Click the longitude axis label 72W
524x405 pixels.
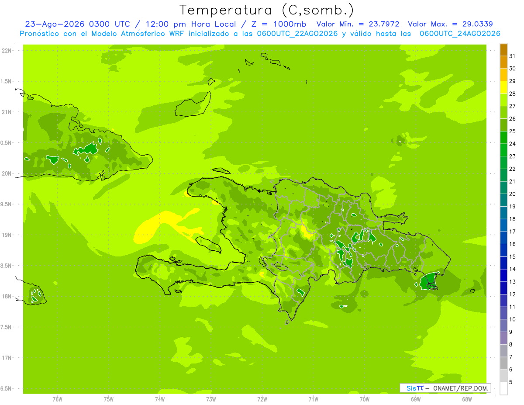pos(262,399)
